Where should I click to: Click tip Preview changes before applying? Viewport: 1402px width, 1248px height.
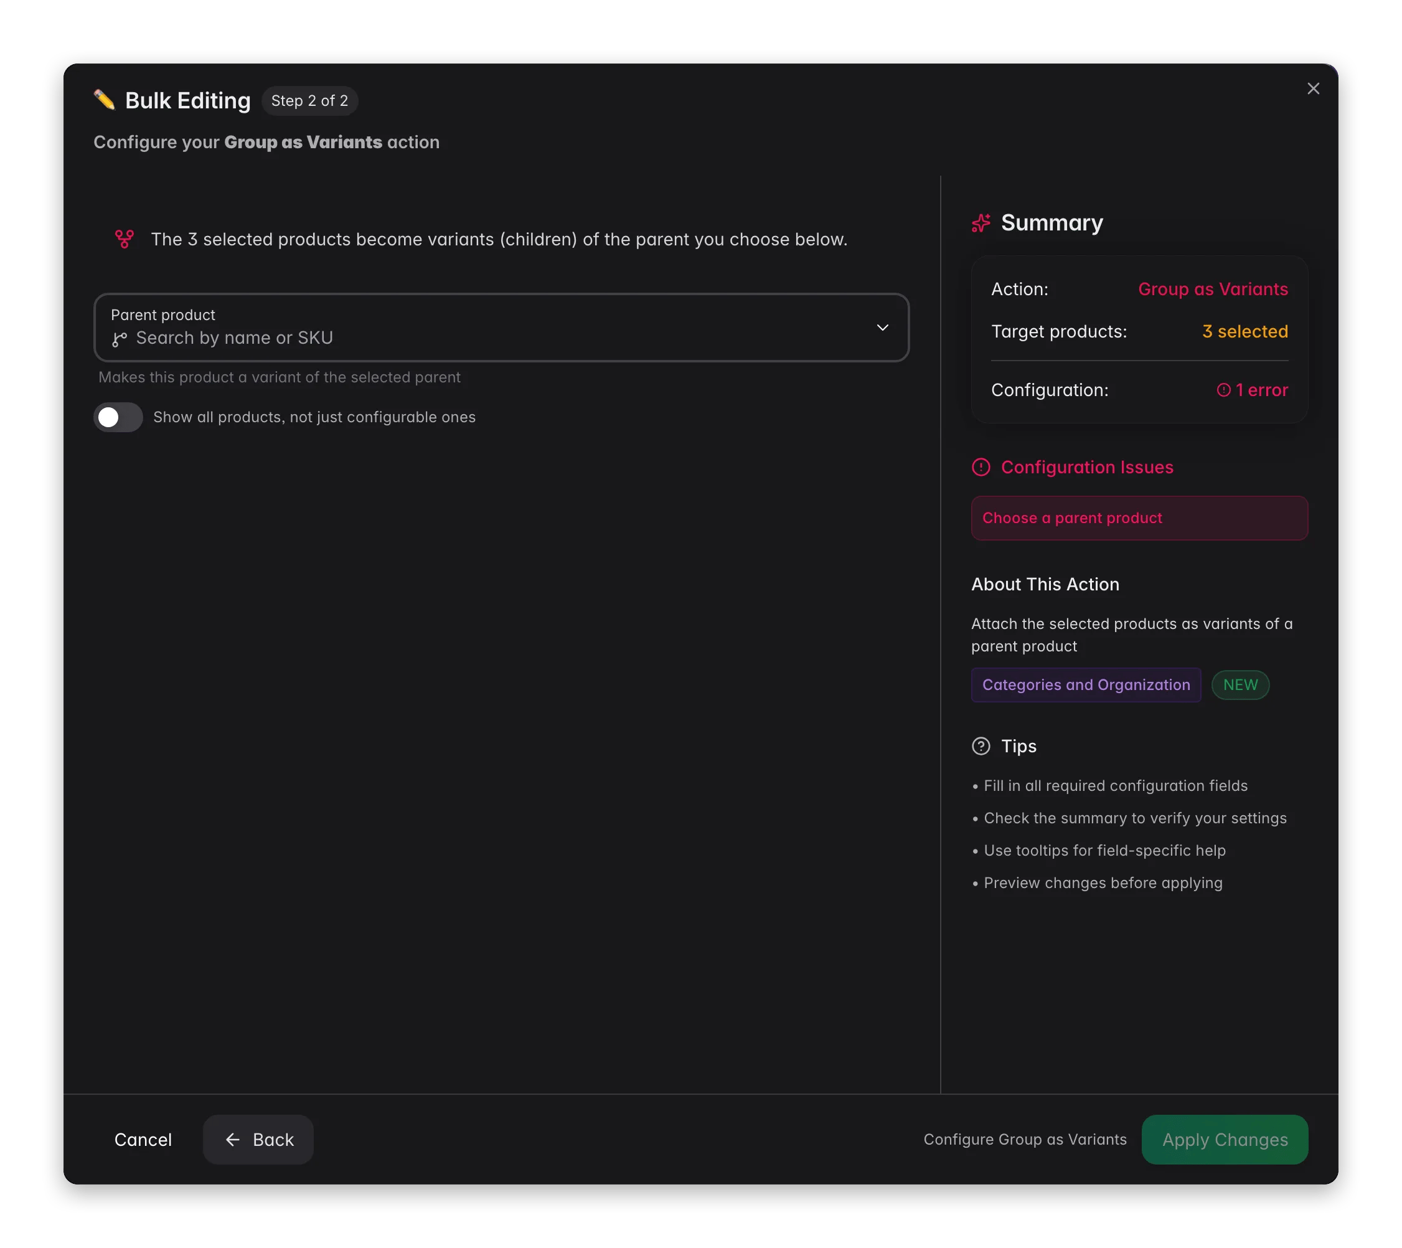point(1103,882)
